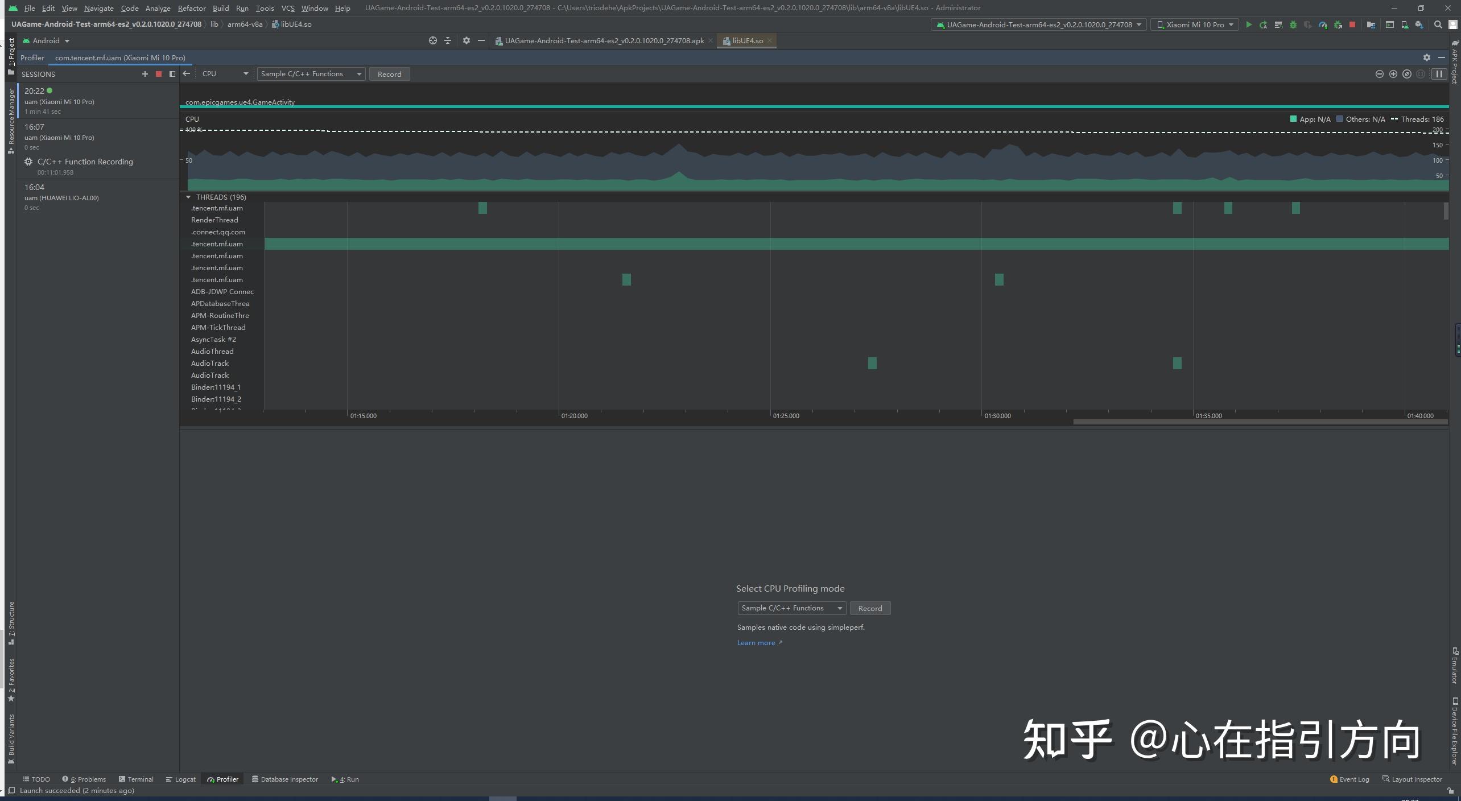Open the CPU profiler type dropdown
This screenshot has height=801, width=1461.
click(224, 74)
